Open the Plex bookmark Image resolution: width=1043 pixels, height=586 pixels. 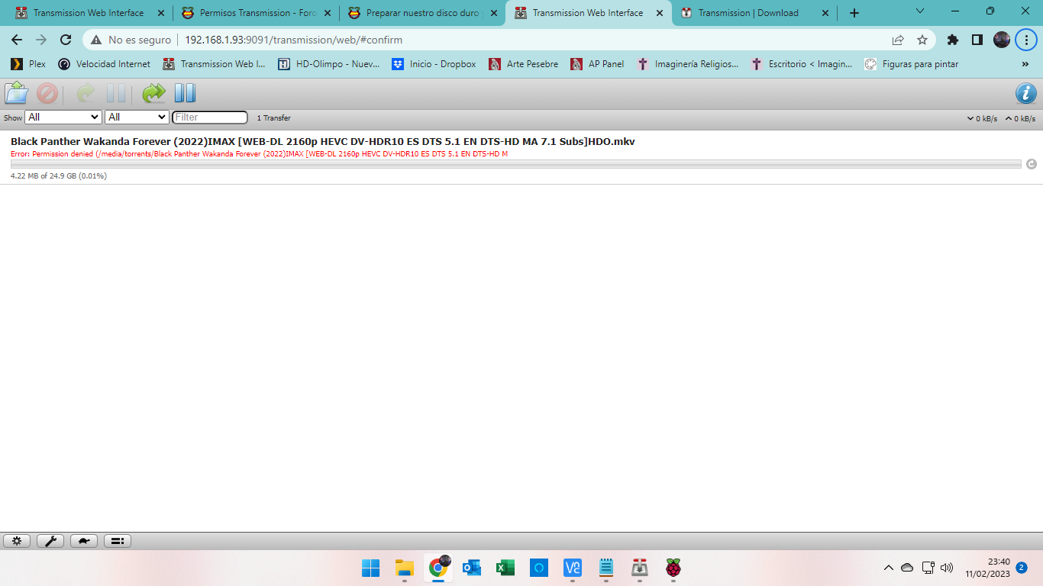pyautogui.click(x=28, y=64)
